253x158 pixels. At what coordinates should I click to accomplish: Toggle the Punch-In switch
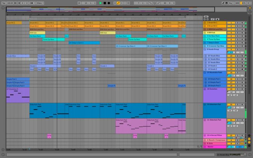(x=150, y=3)
